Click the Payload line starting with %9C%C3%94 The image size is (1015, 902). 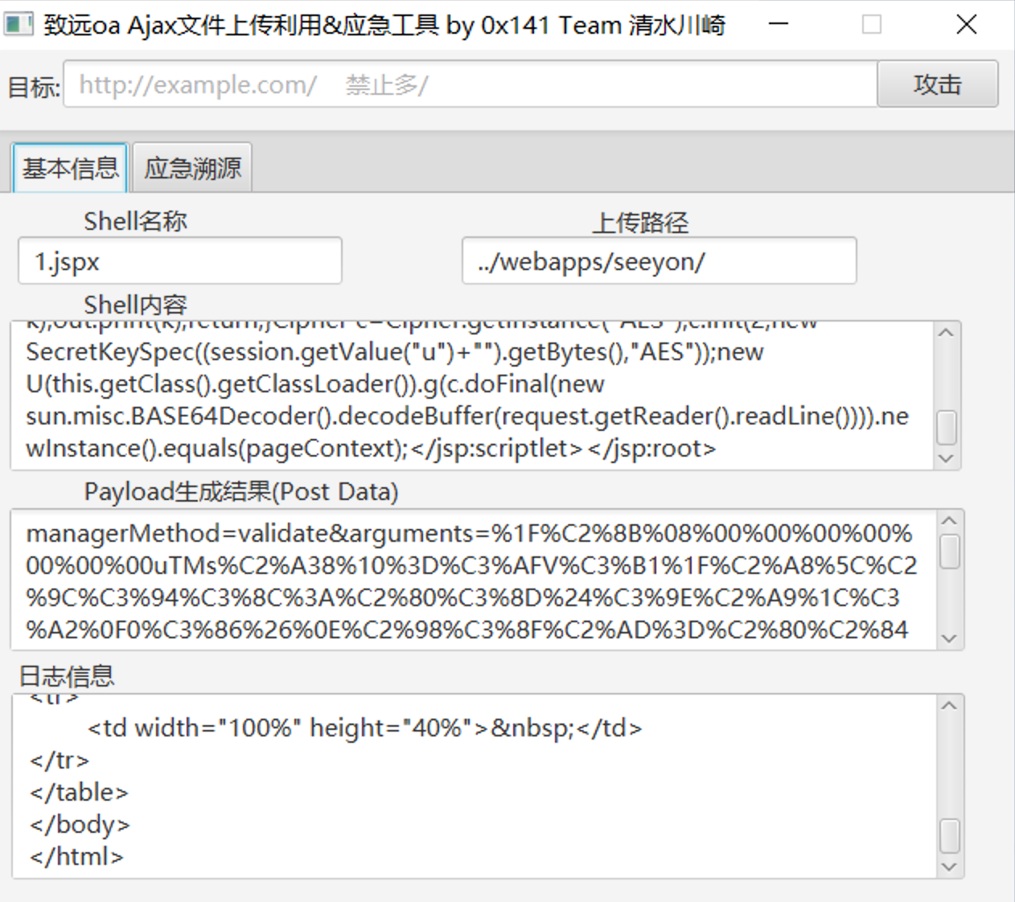[463, 598]
